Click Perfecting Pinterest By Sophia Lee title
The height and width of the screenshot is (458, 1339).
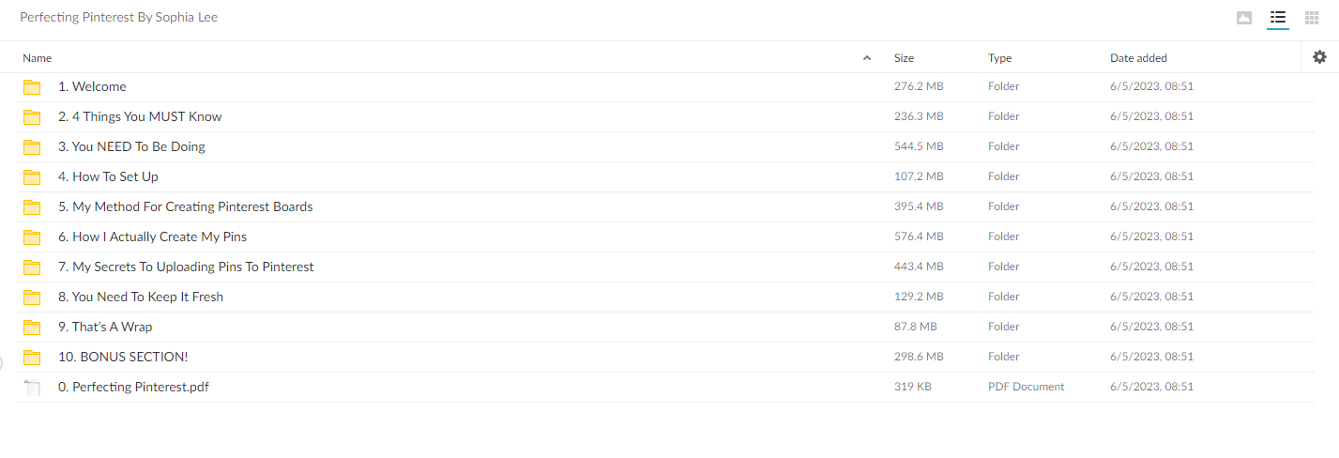(119, 17)
